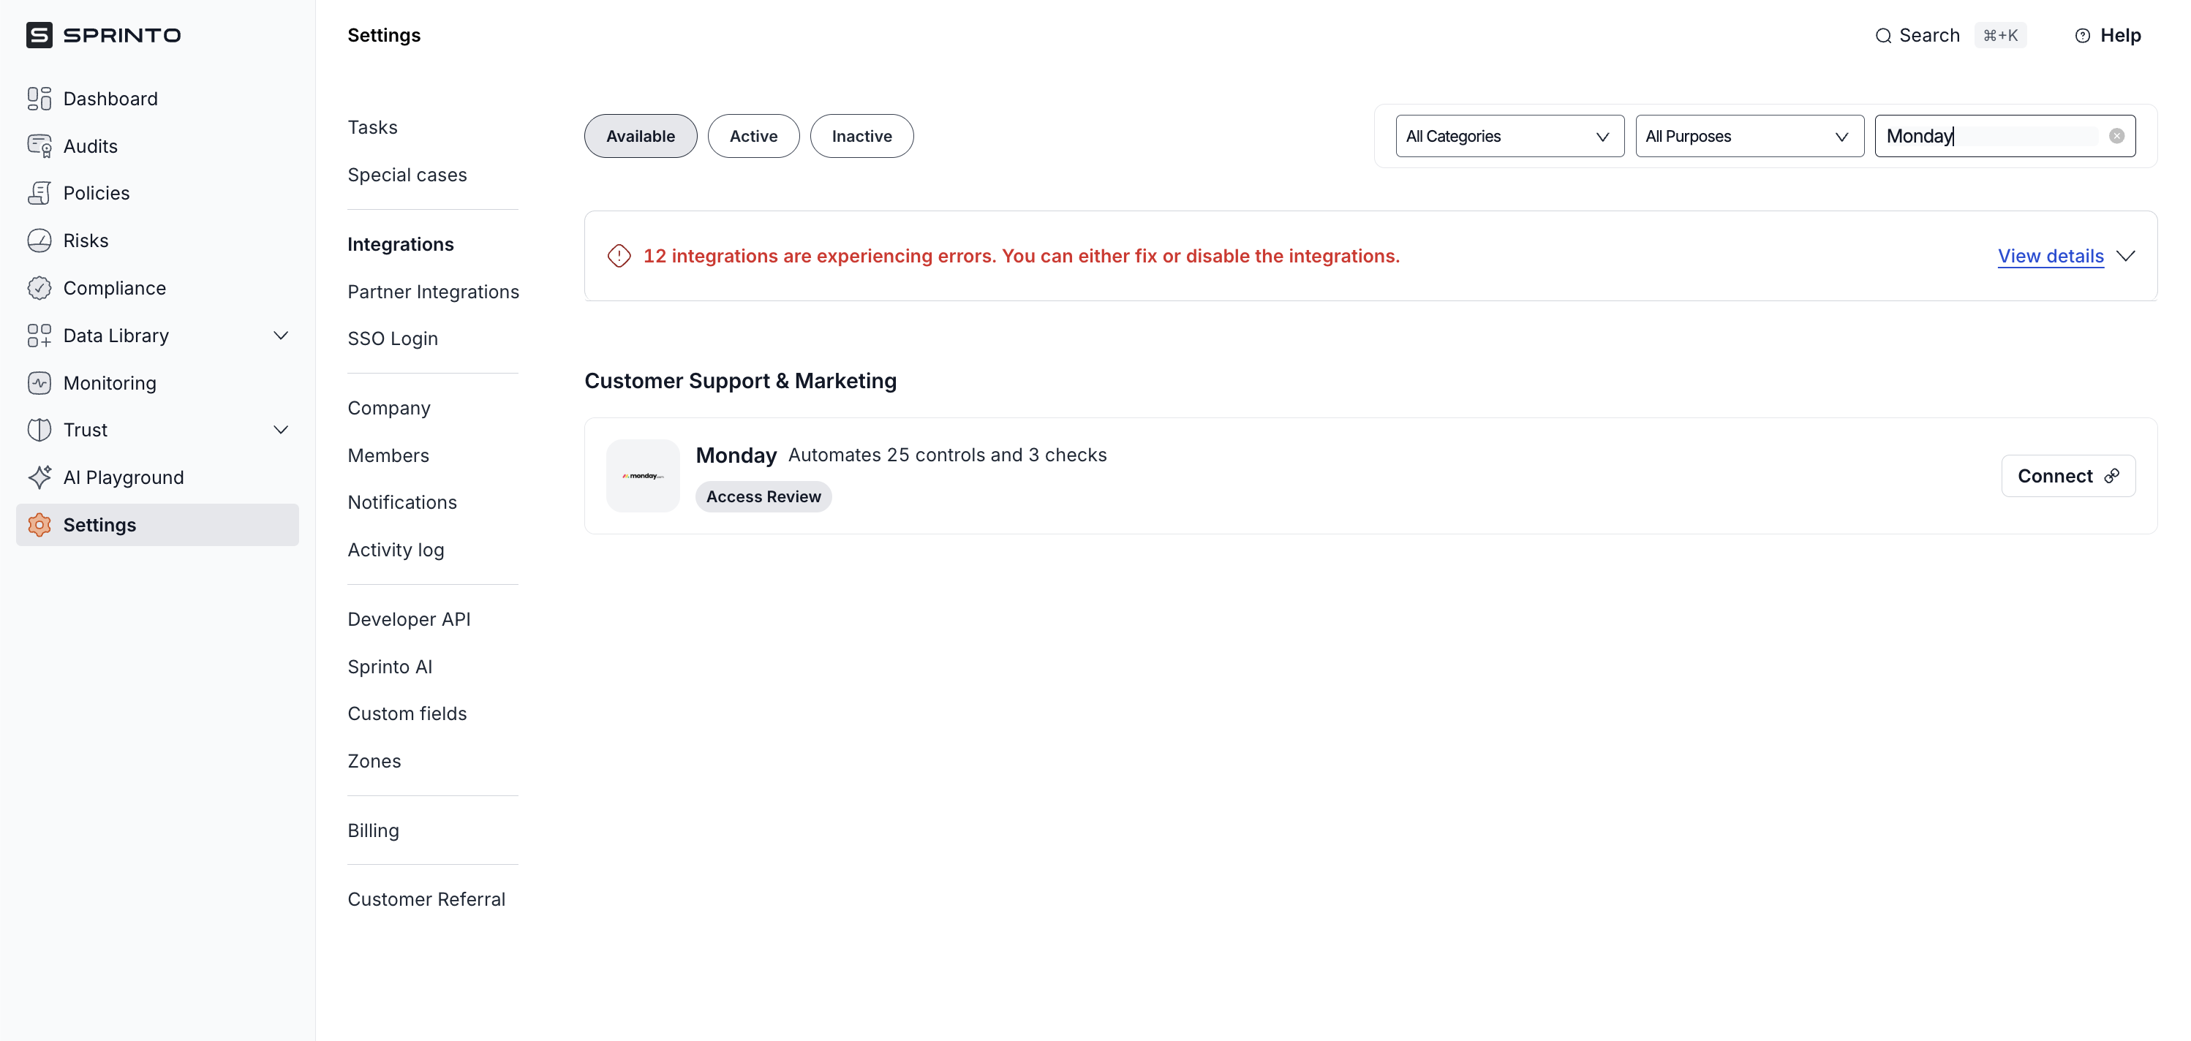Show Inactive integrations filter

click(861, 136)
